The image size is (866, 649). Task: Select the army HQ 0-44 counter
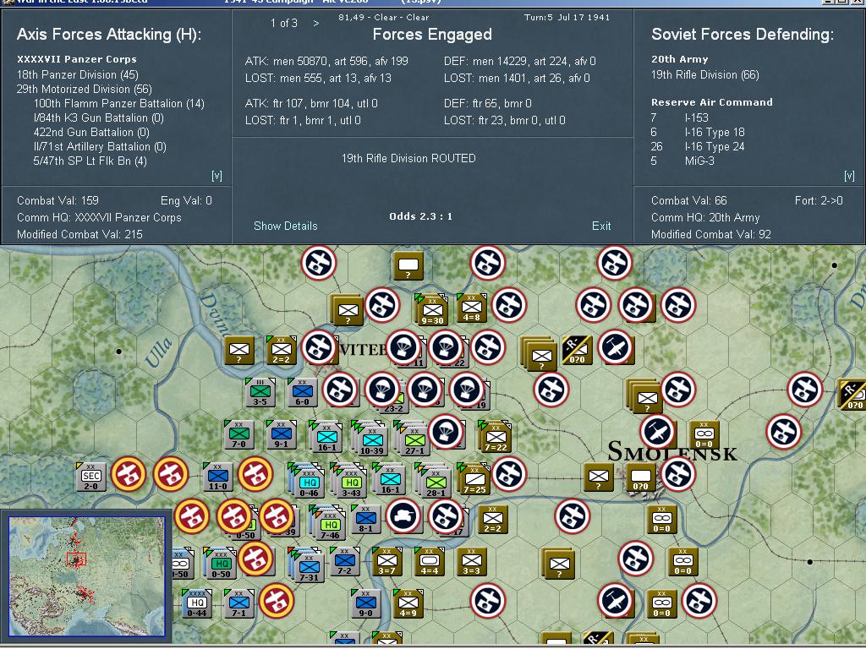(196, 603)
